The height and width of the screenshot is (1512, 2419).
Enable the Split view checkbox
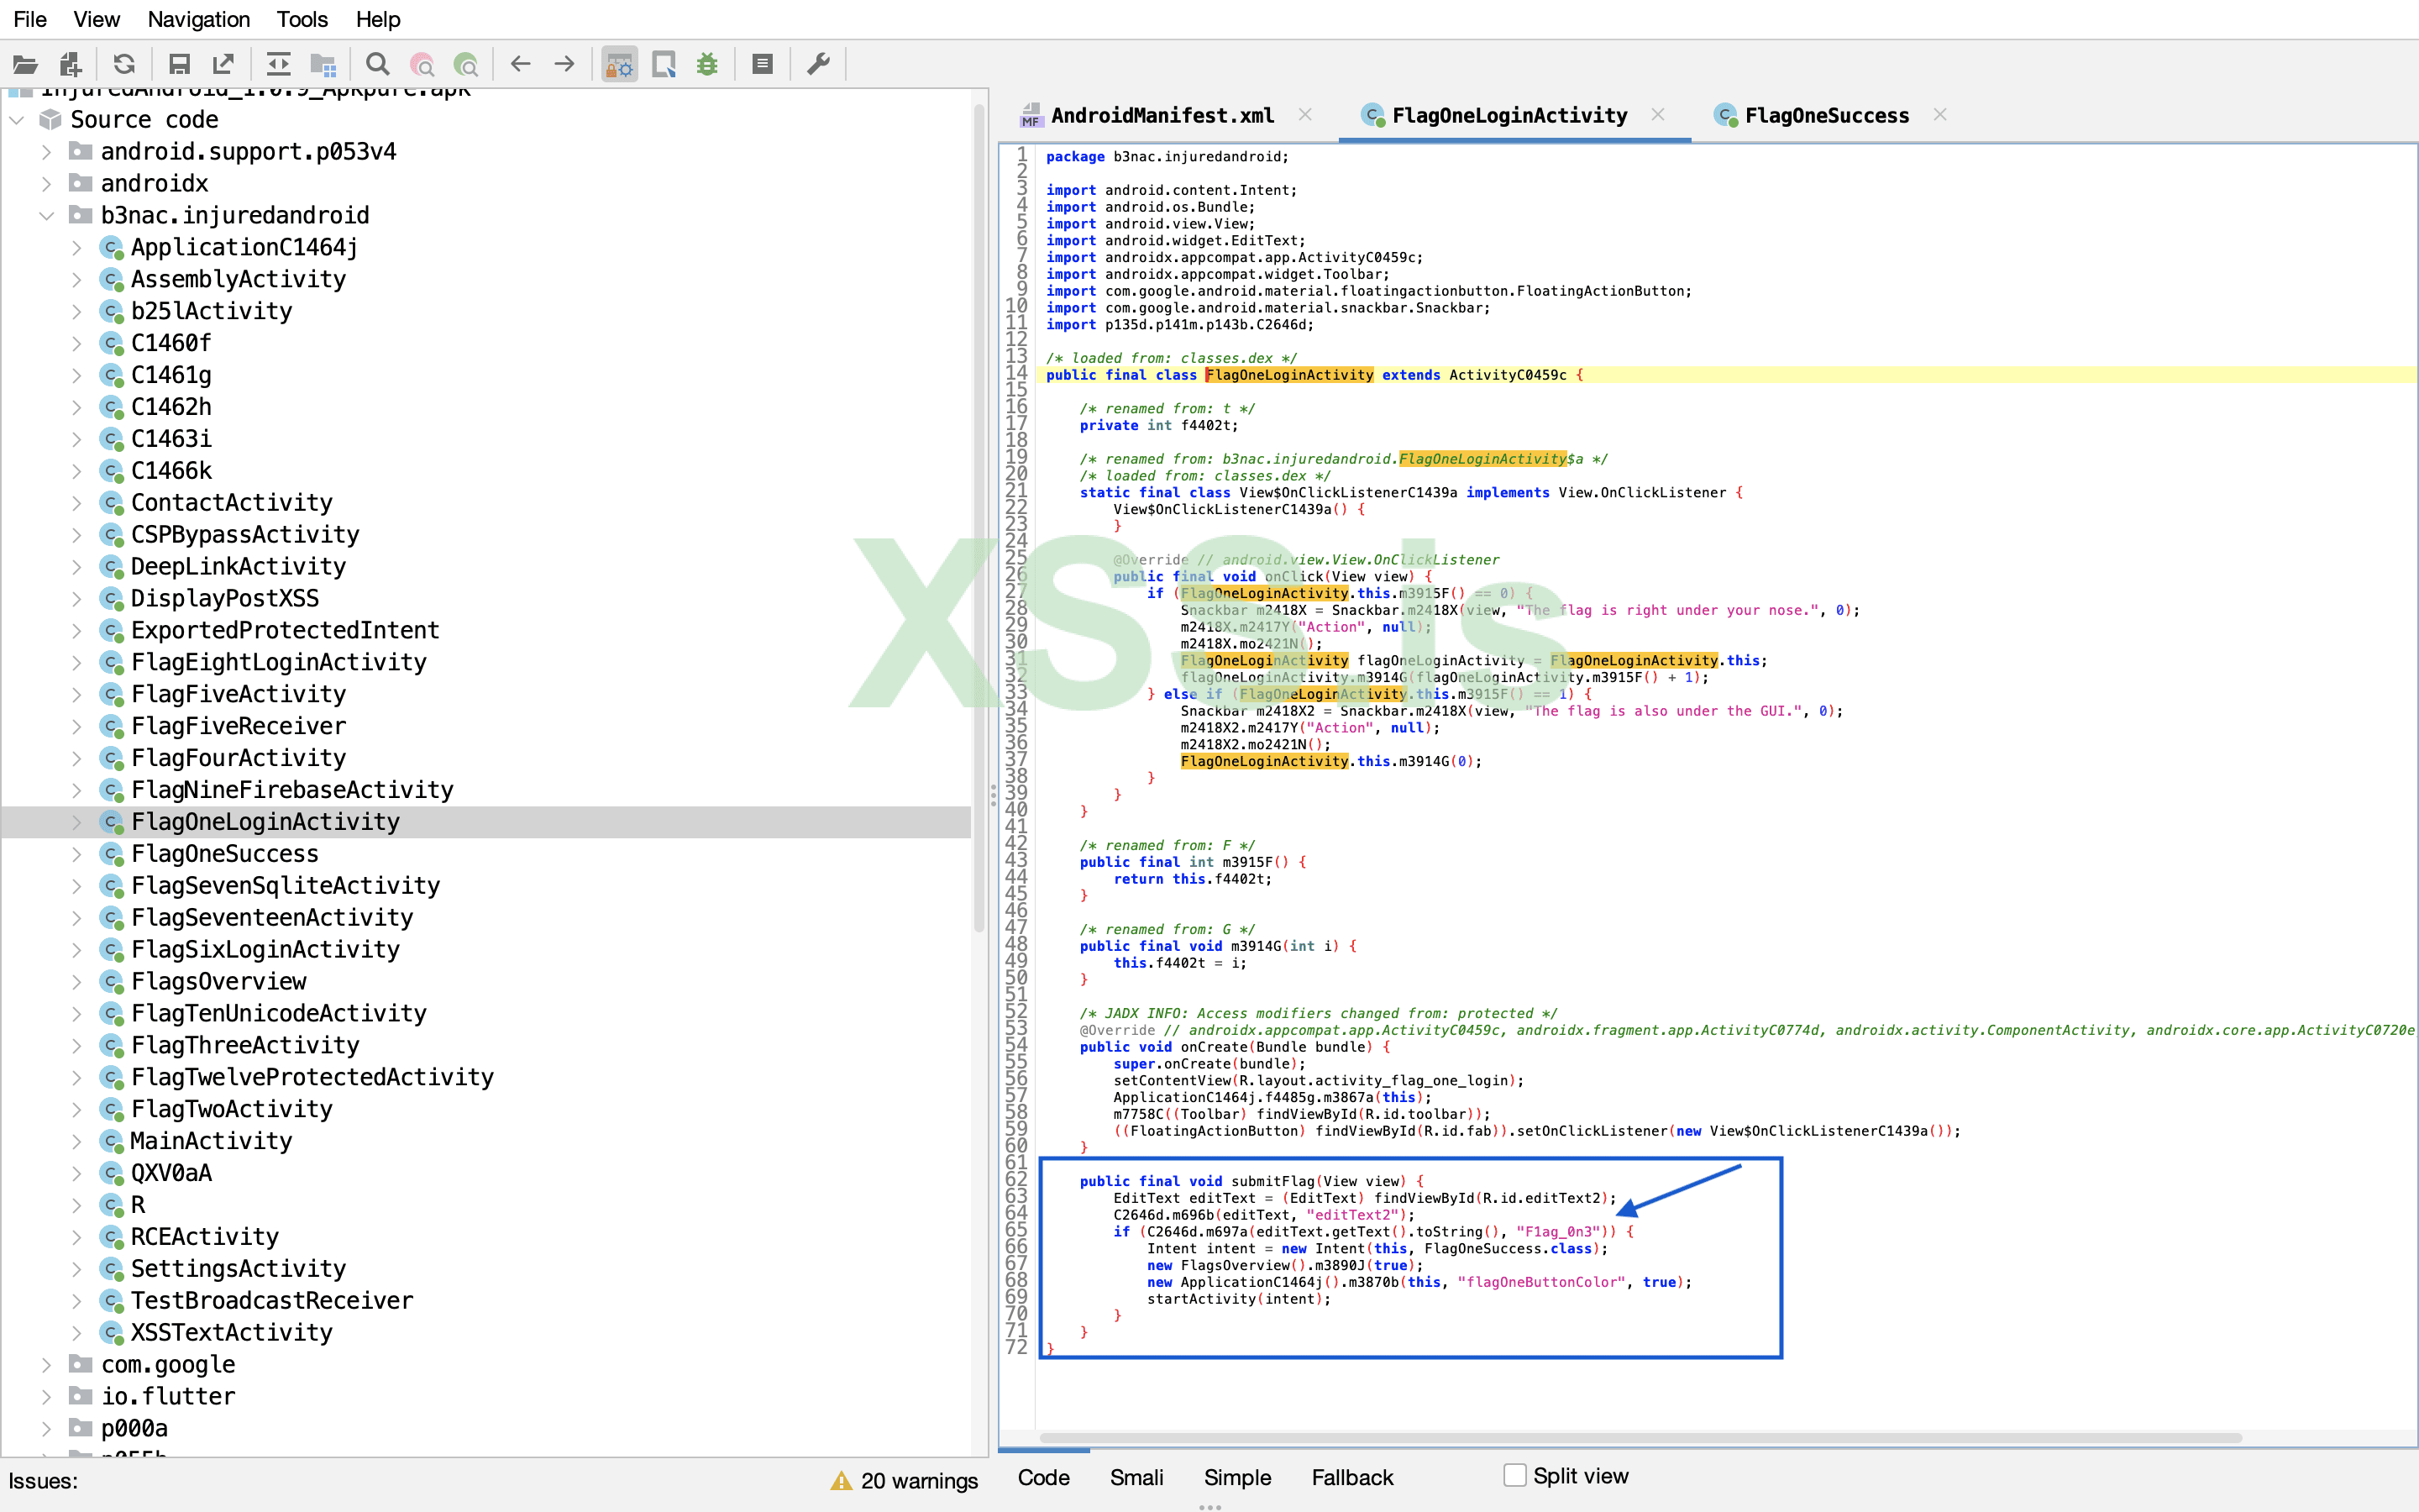1514,1475
